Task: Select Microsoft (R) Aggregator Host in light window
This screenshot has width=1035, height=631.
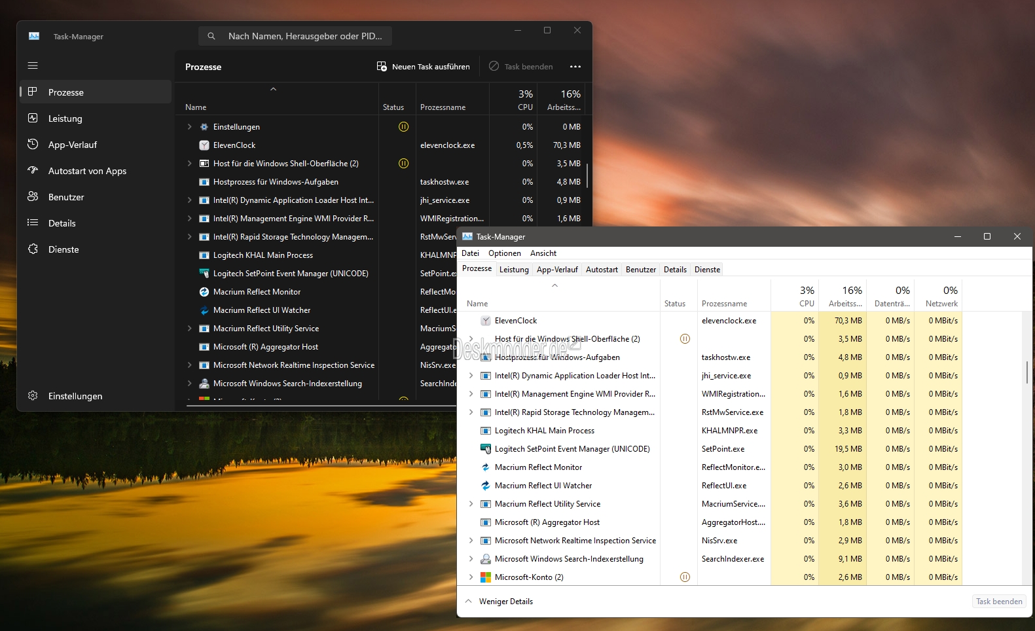Action: 547,522
